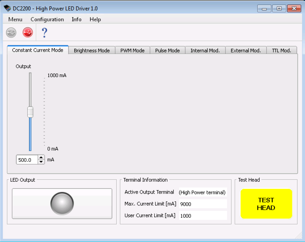The image size is (305, 242).
Task: Click the 0 mA slider minimum label
Action: 53,149
